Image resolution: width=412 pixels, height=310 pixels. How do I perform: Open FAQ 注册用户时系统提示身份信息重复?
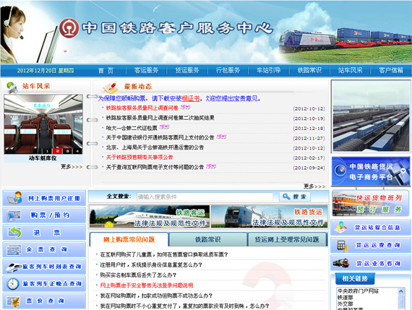pyautogui.click(x=151, y=264)
